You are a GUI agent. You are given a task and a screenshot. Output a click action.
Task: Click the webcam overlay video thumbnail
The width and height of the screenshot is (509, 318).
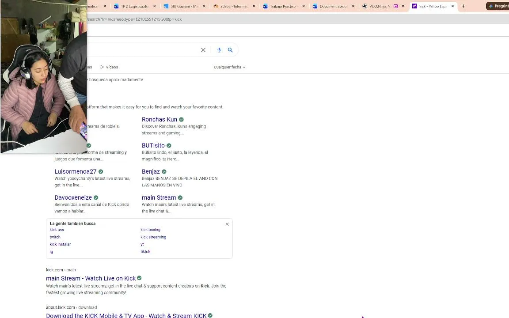coord(43,76)
